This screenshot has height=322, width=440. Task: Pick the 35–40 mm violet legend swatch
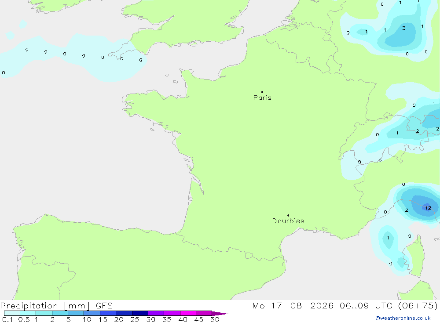tap(172, 313)
